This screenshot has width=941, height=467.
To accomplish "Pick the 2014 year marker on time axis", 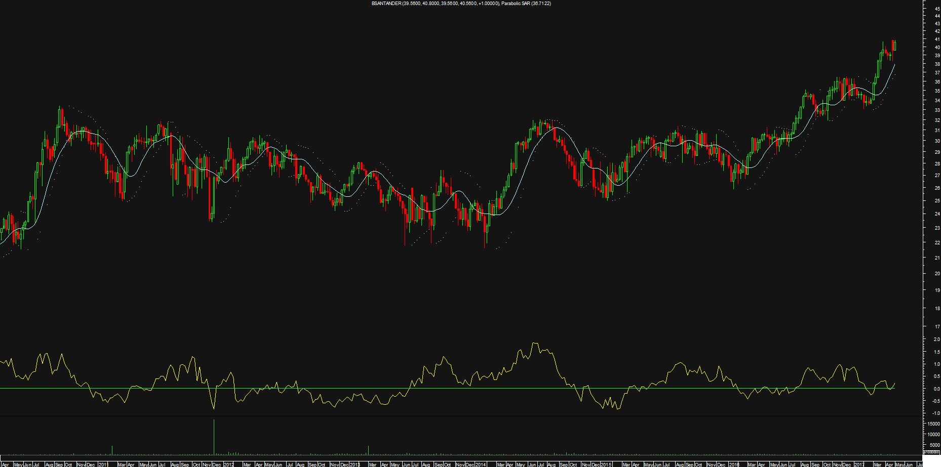I will pyautogui.click(x=480, y=464).
